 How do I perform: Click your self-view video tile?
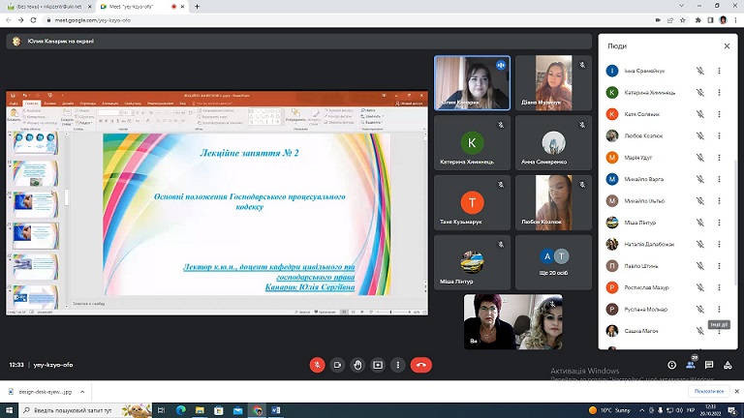(x=513, y=322)
